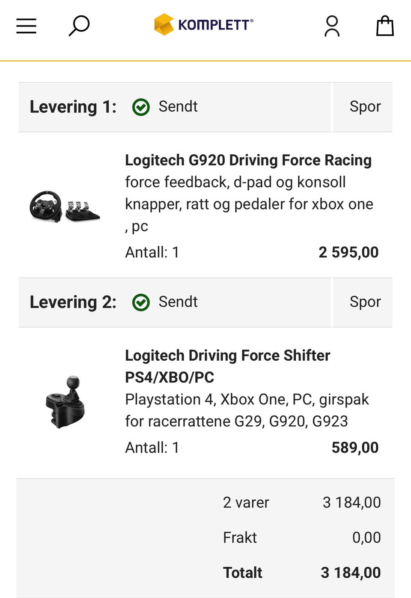Click the green Sendt checkmark for Levering 1
This screenshot has height=598, width=411.
point(141,107)
